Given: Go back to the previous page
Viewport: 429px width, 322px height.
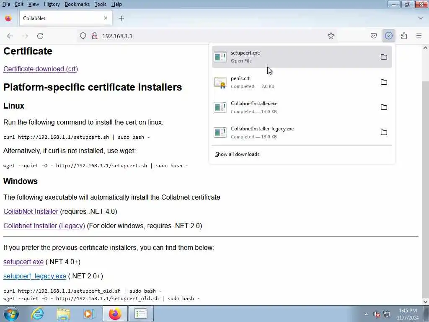Looking at the screenshot, I should tap(10, 36).
